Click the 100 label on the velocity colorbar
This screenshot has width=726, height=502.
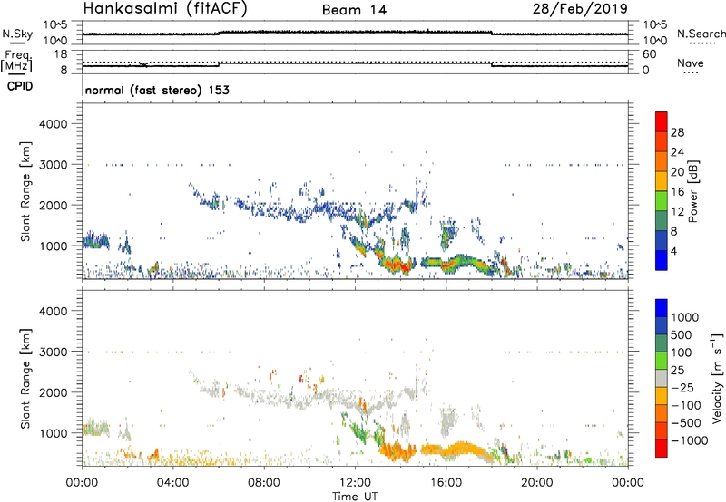coord(682,353)
